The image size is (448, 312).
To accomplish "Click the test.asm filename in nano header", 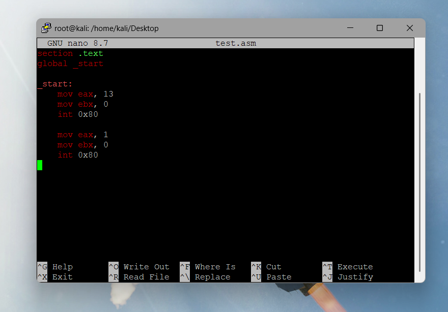I will (x=236, y=43).
